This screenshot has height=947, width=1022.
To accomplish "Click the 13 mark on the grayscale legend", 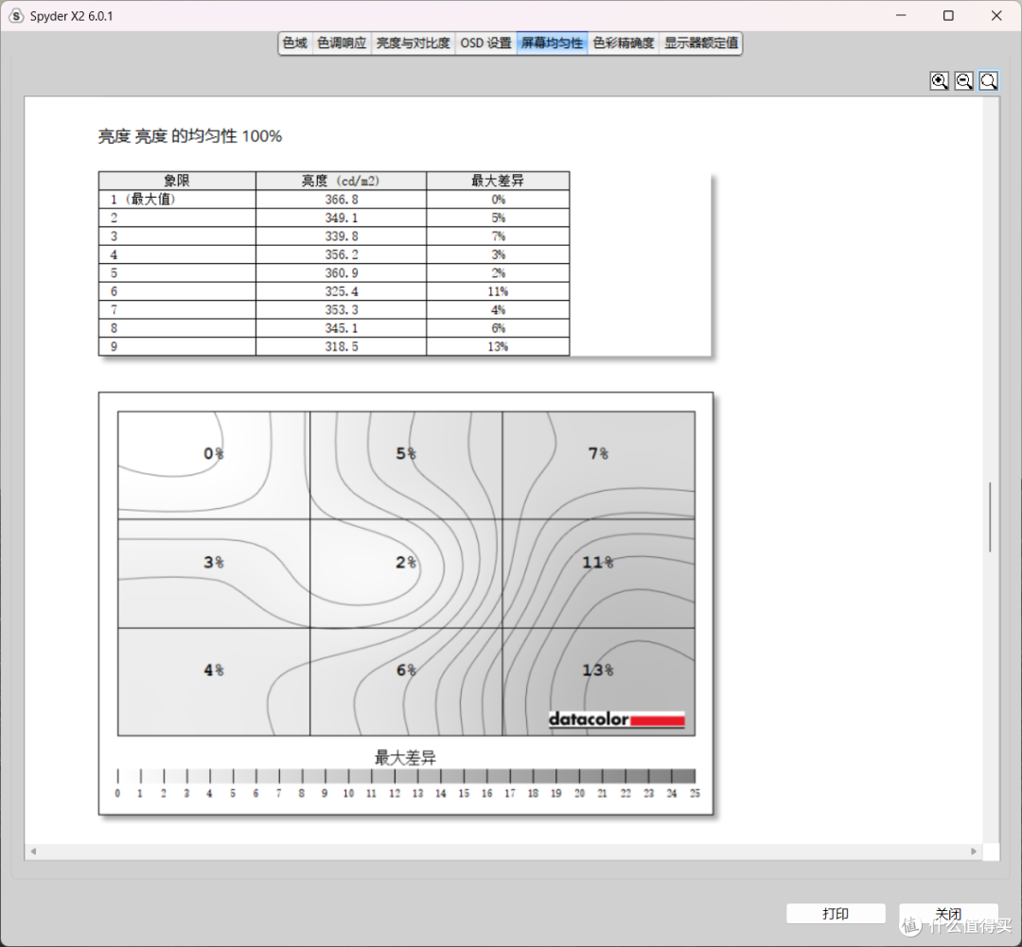I will pos(418,793).
